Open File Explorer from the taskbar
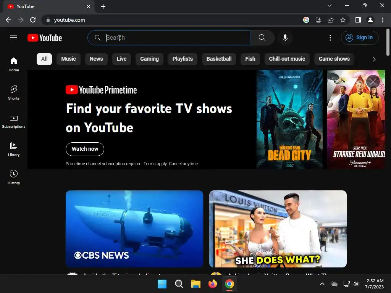 [196, 284]
